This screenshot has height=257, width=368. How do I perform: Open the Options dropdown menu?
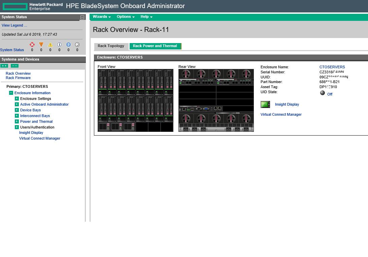pos(126,16)
